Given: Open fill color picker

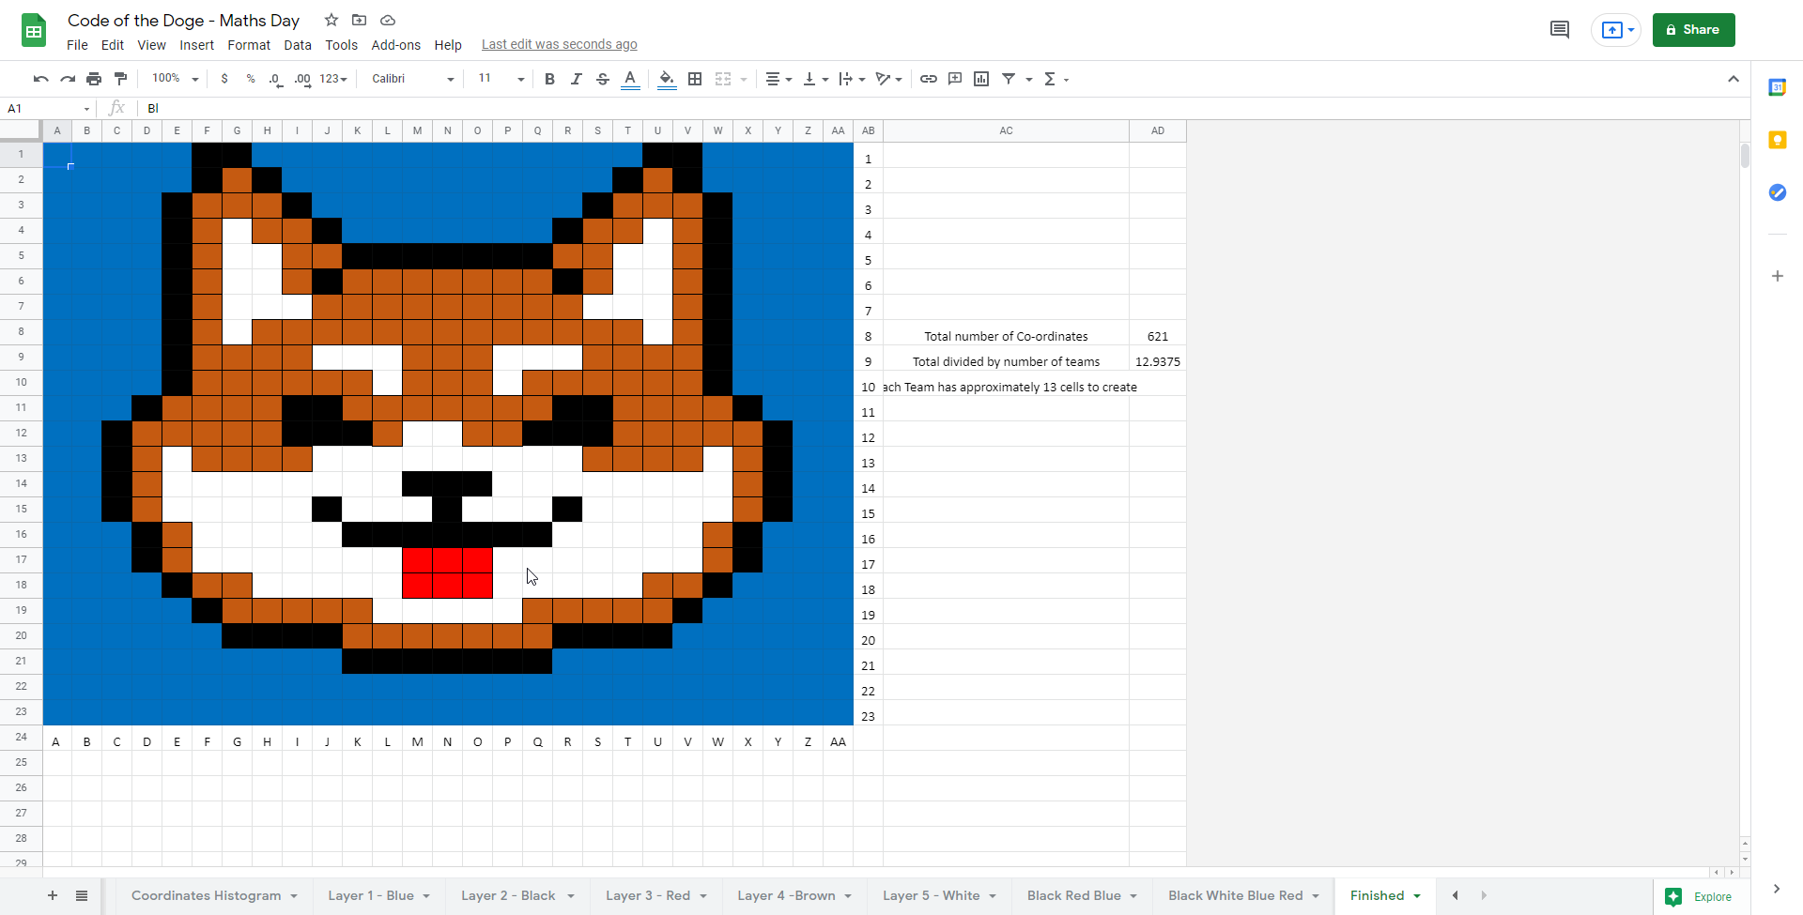Looking at the screenshot, I should tap(667, 79).
